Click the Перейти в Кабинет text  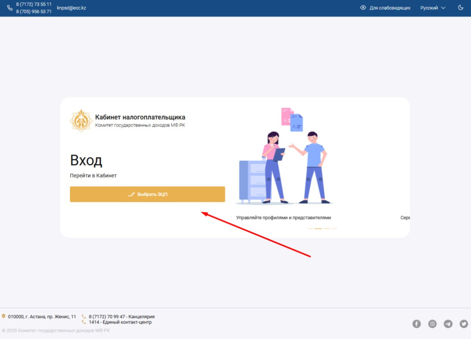(93, 175)
